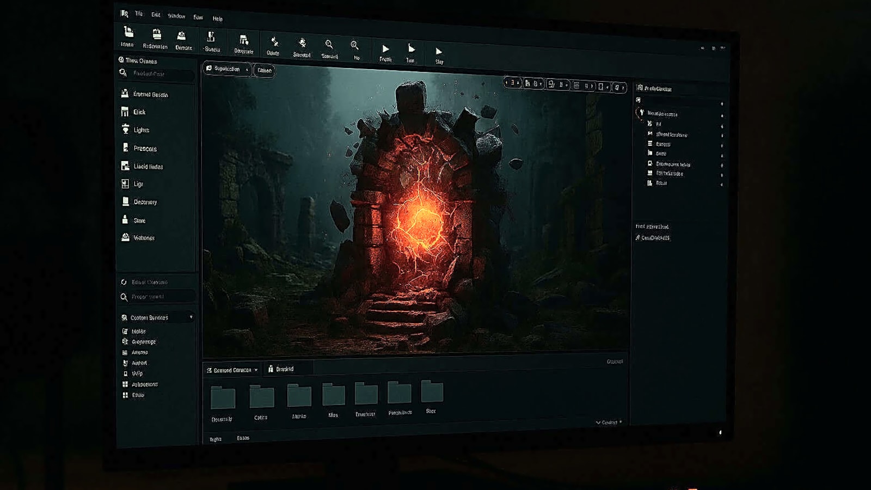Click the left sidebar top search field
Viewport: 871px width, 490px height.
point(156,73)
